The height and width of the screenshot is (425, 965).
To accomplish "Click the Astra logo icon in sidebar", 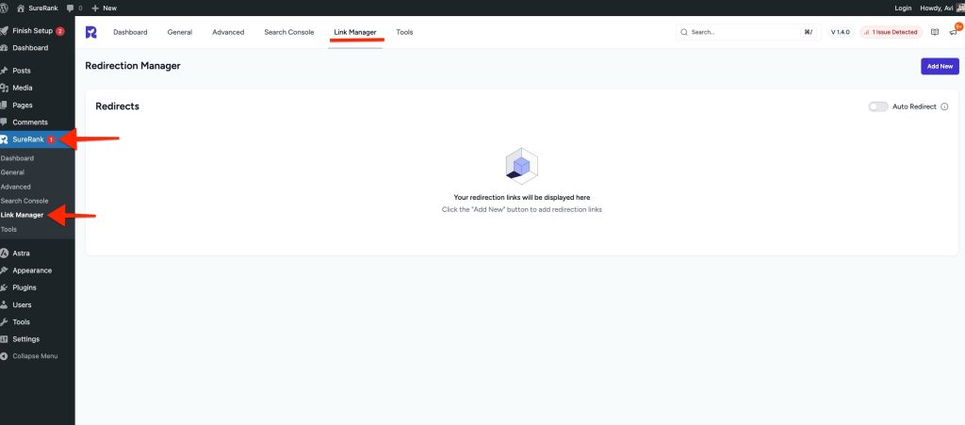I will point(4,253).
